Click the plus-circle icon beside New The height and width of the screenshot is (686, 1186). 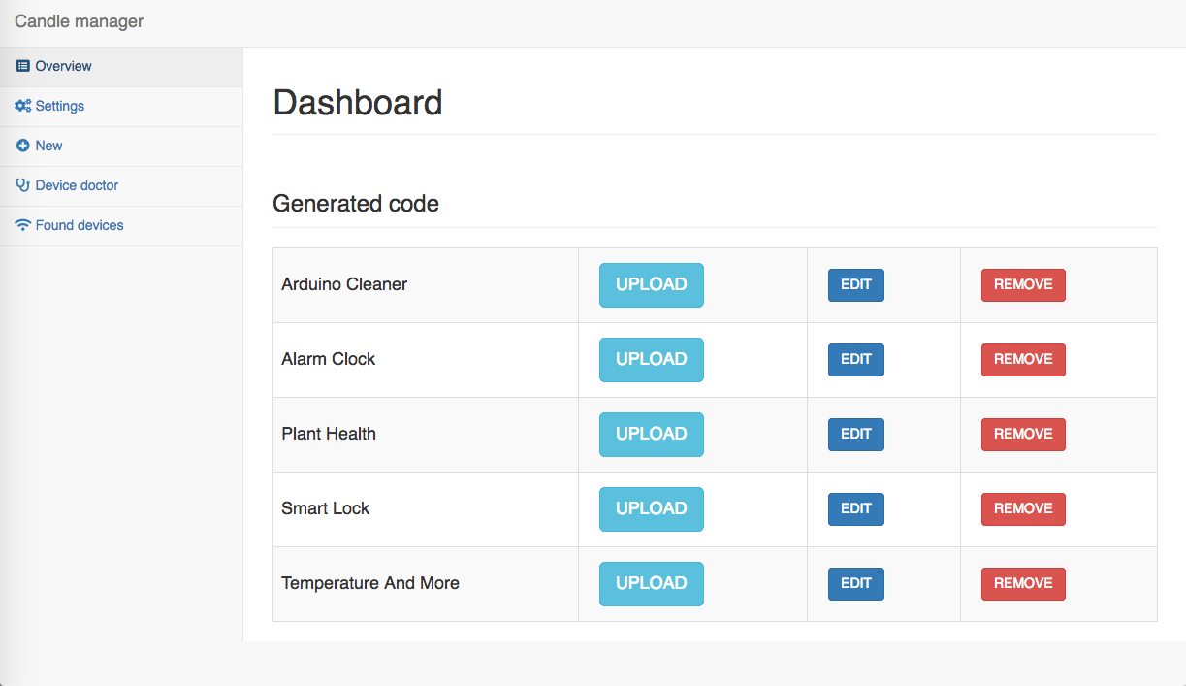[x=23, y=146]
